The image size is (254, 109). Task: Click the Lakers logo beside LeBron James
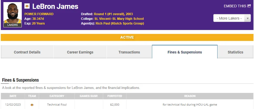point(27,6)
